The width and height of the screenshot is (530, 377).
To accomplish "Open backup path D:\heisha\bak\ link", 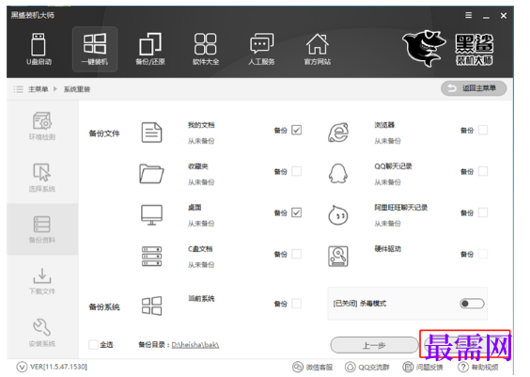I will click(x=195, y=345).
